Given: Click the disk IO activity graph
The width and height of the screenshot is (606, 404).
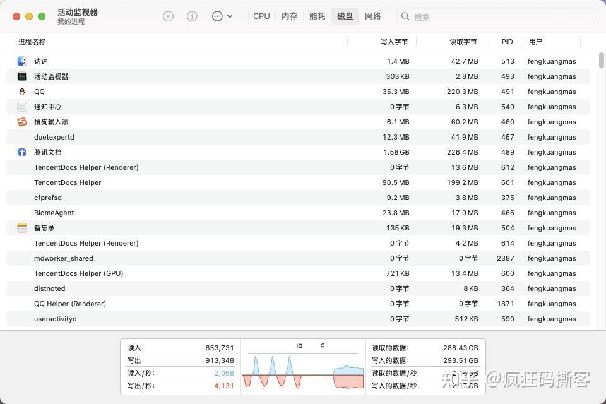Looking at the screenshot, I should coord(303,372).
